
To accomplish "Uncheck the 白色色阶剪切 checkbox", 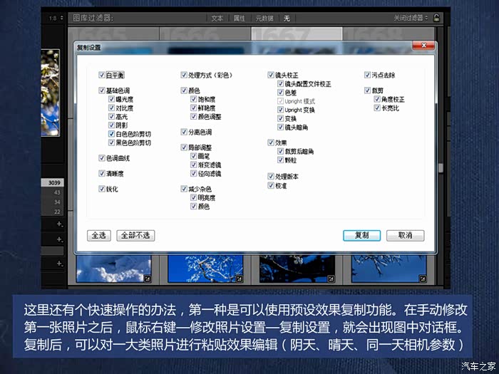I will [111, 134].
